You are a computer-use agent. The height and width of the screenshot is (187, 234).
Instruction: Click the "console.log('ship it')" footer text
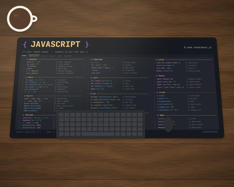pos(28,132)
